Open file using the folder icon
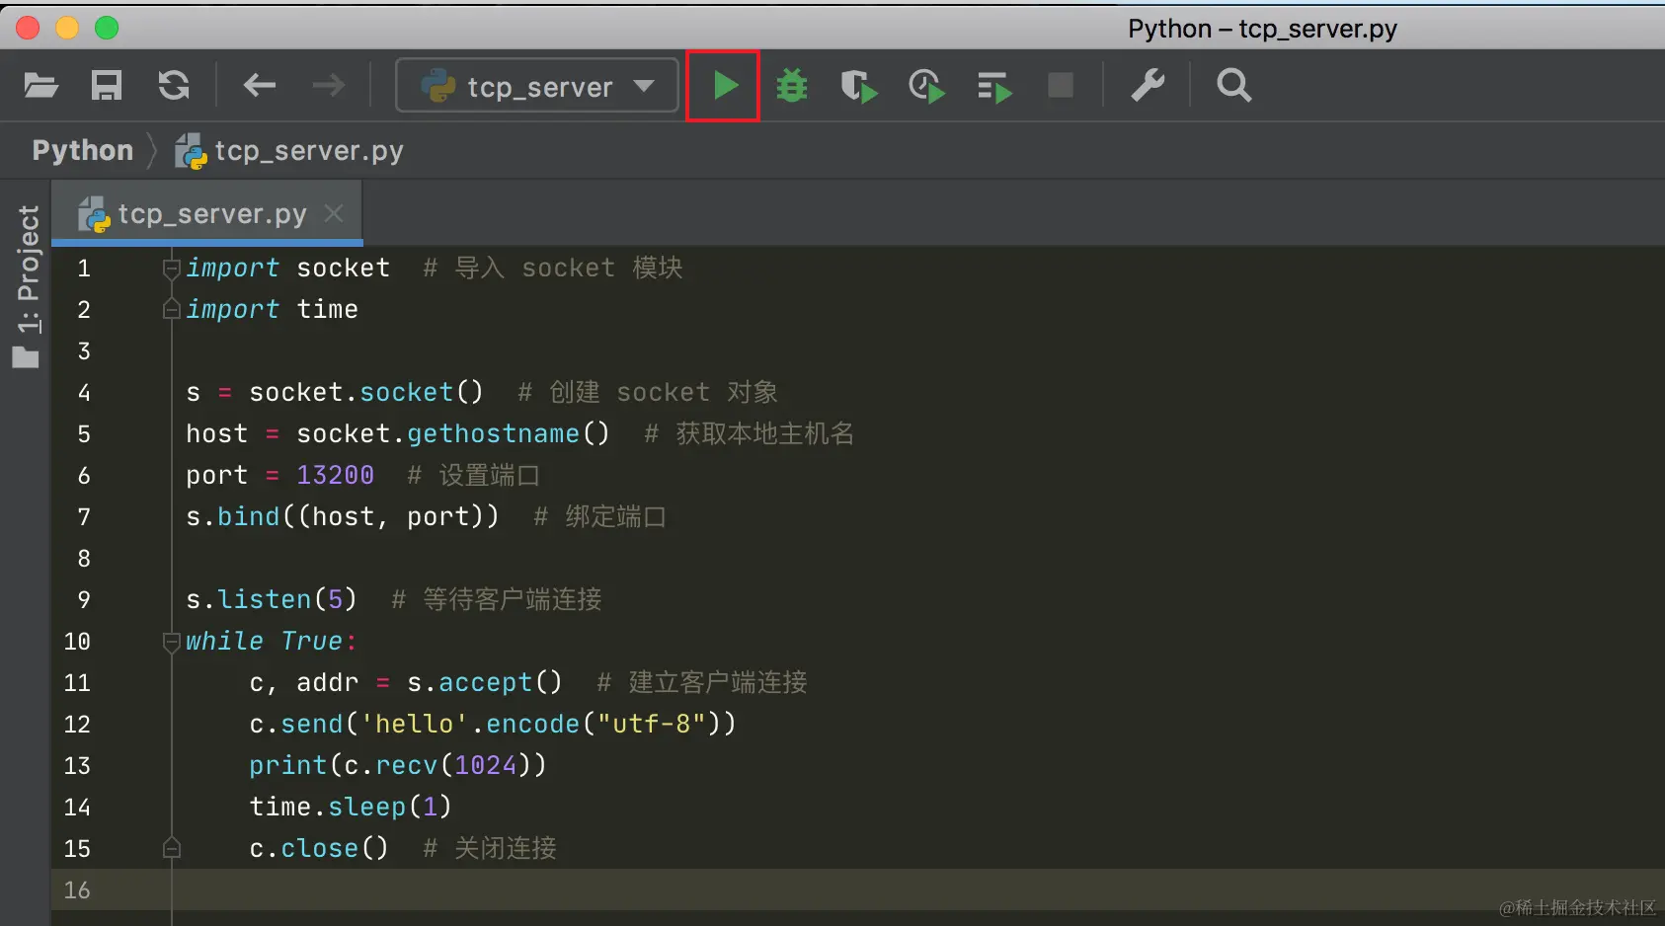 (x=40, y=86)
